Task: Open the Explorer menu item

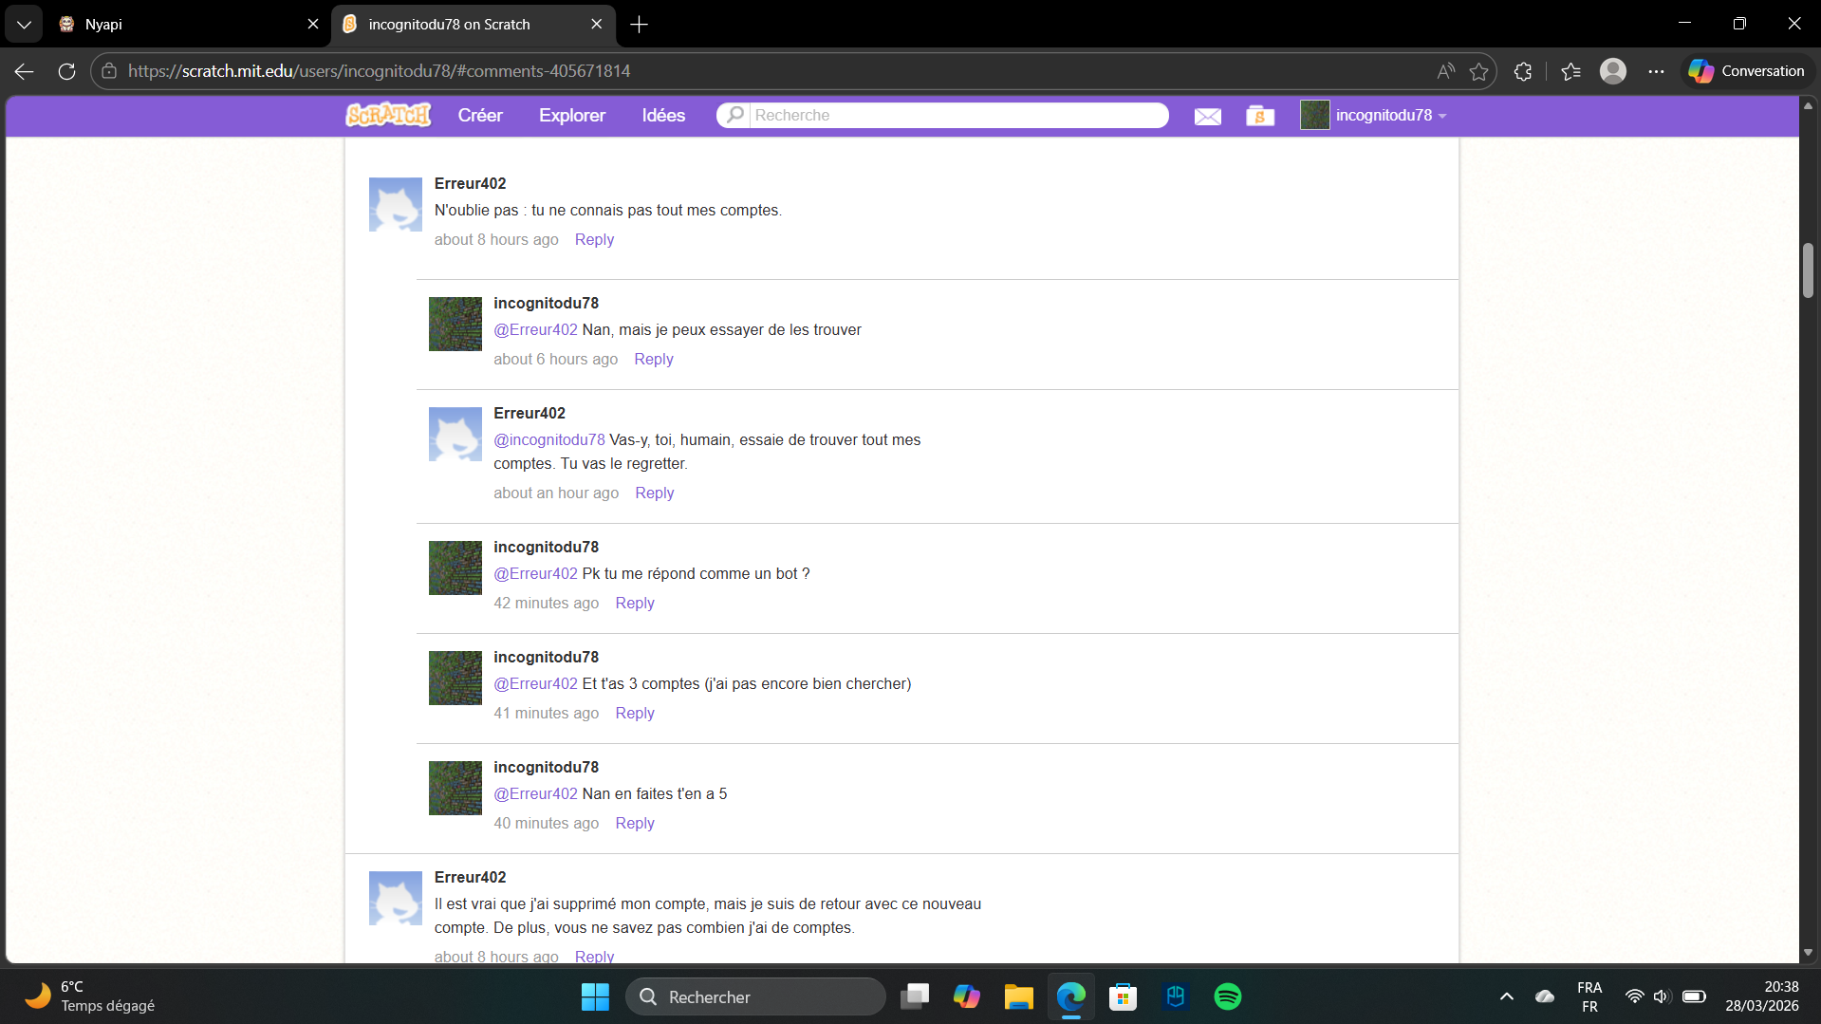Action: (571, 115)
